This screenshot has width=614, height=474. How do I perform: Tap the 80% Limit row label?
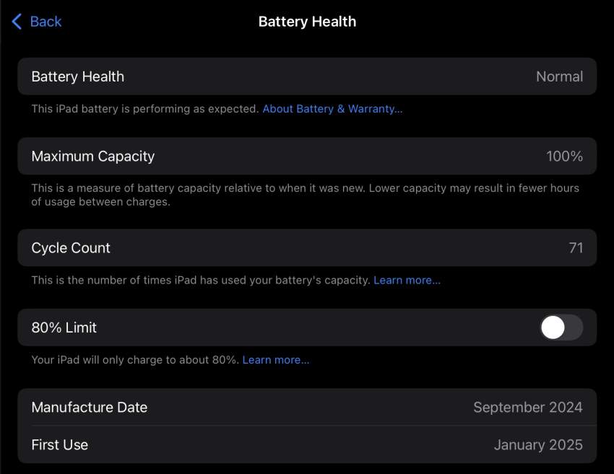click(64, 328)
